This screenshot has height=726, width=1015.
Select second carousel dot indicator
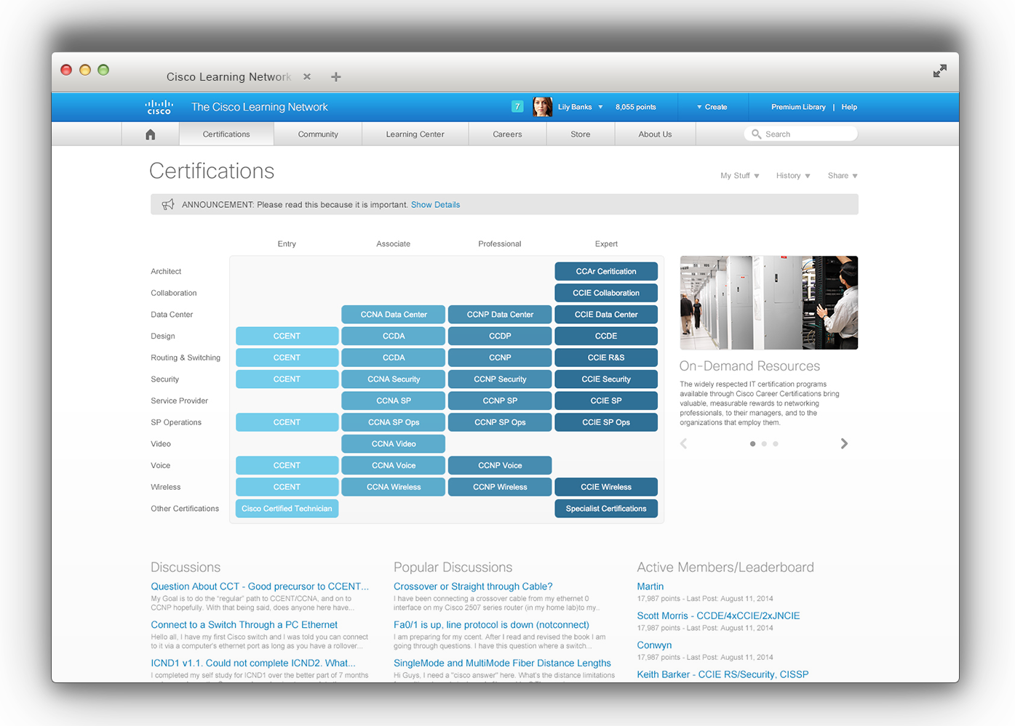click(764, 443)
